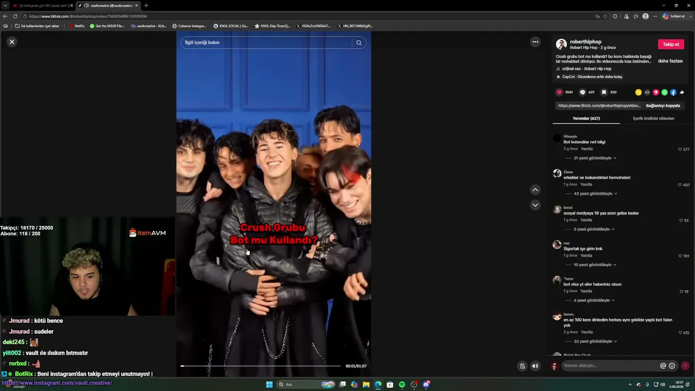This screenshot has width=695, height=391.
Task: Open comments via the speech bubble icon
Action: (583, 92)
